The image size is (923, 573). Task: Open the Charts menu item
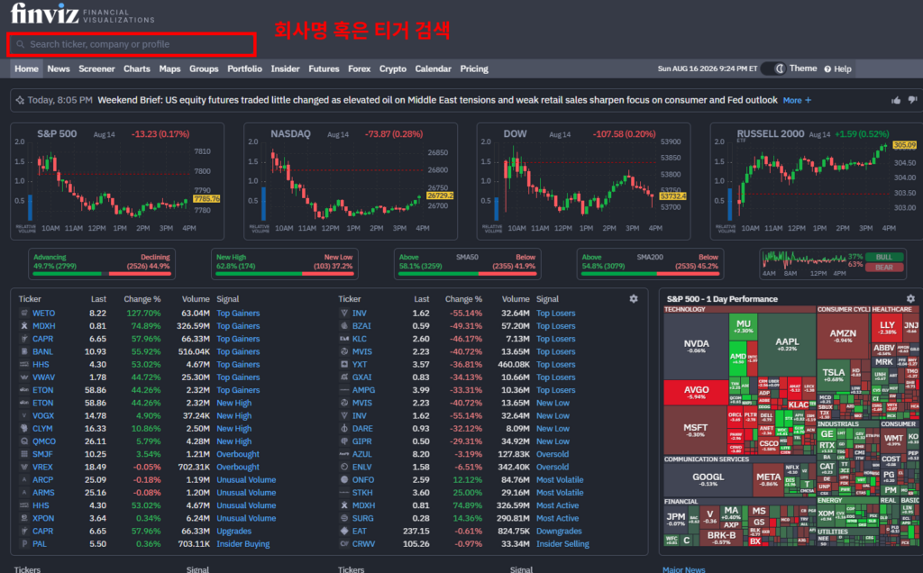click(x=137, y=68)
